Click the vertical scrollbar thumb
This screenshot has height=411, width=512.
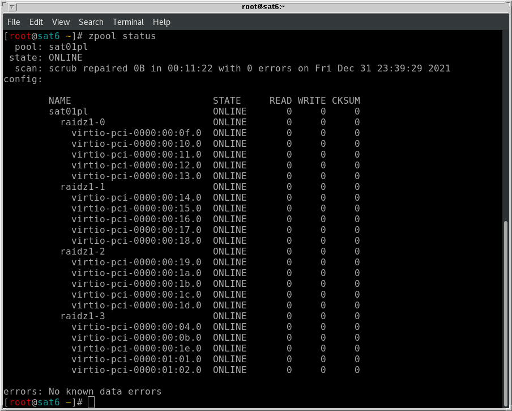[x=506, y=313]
